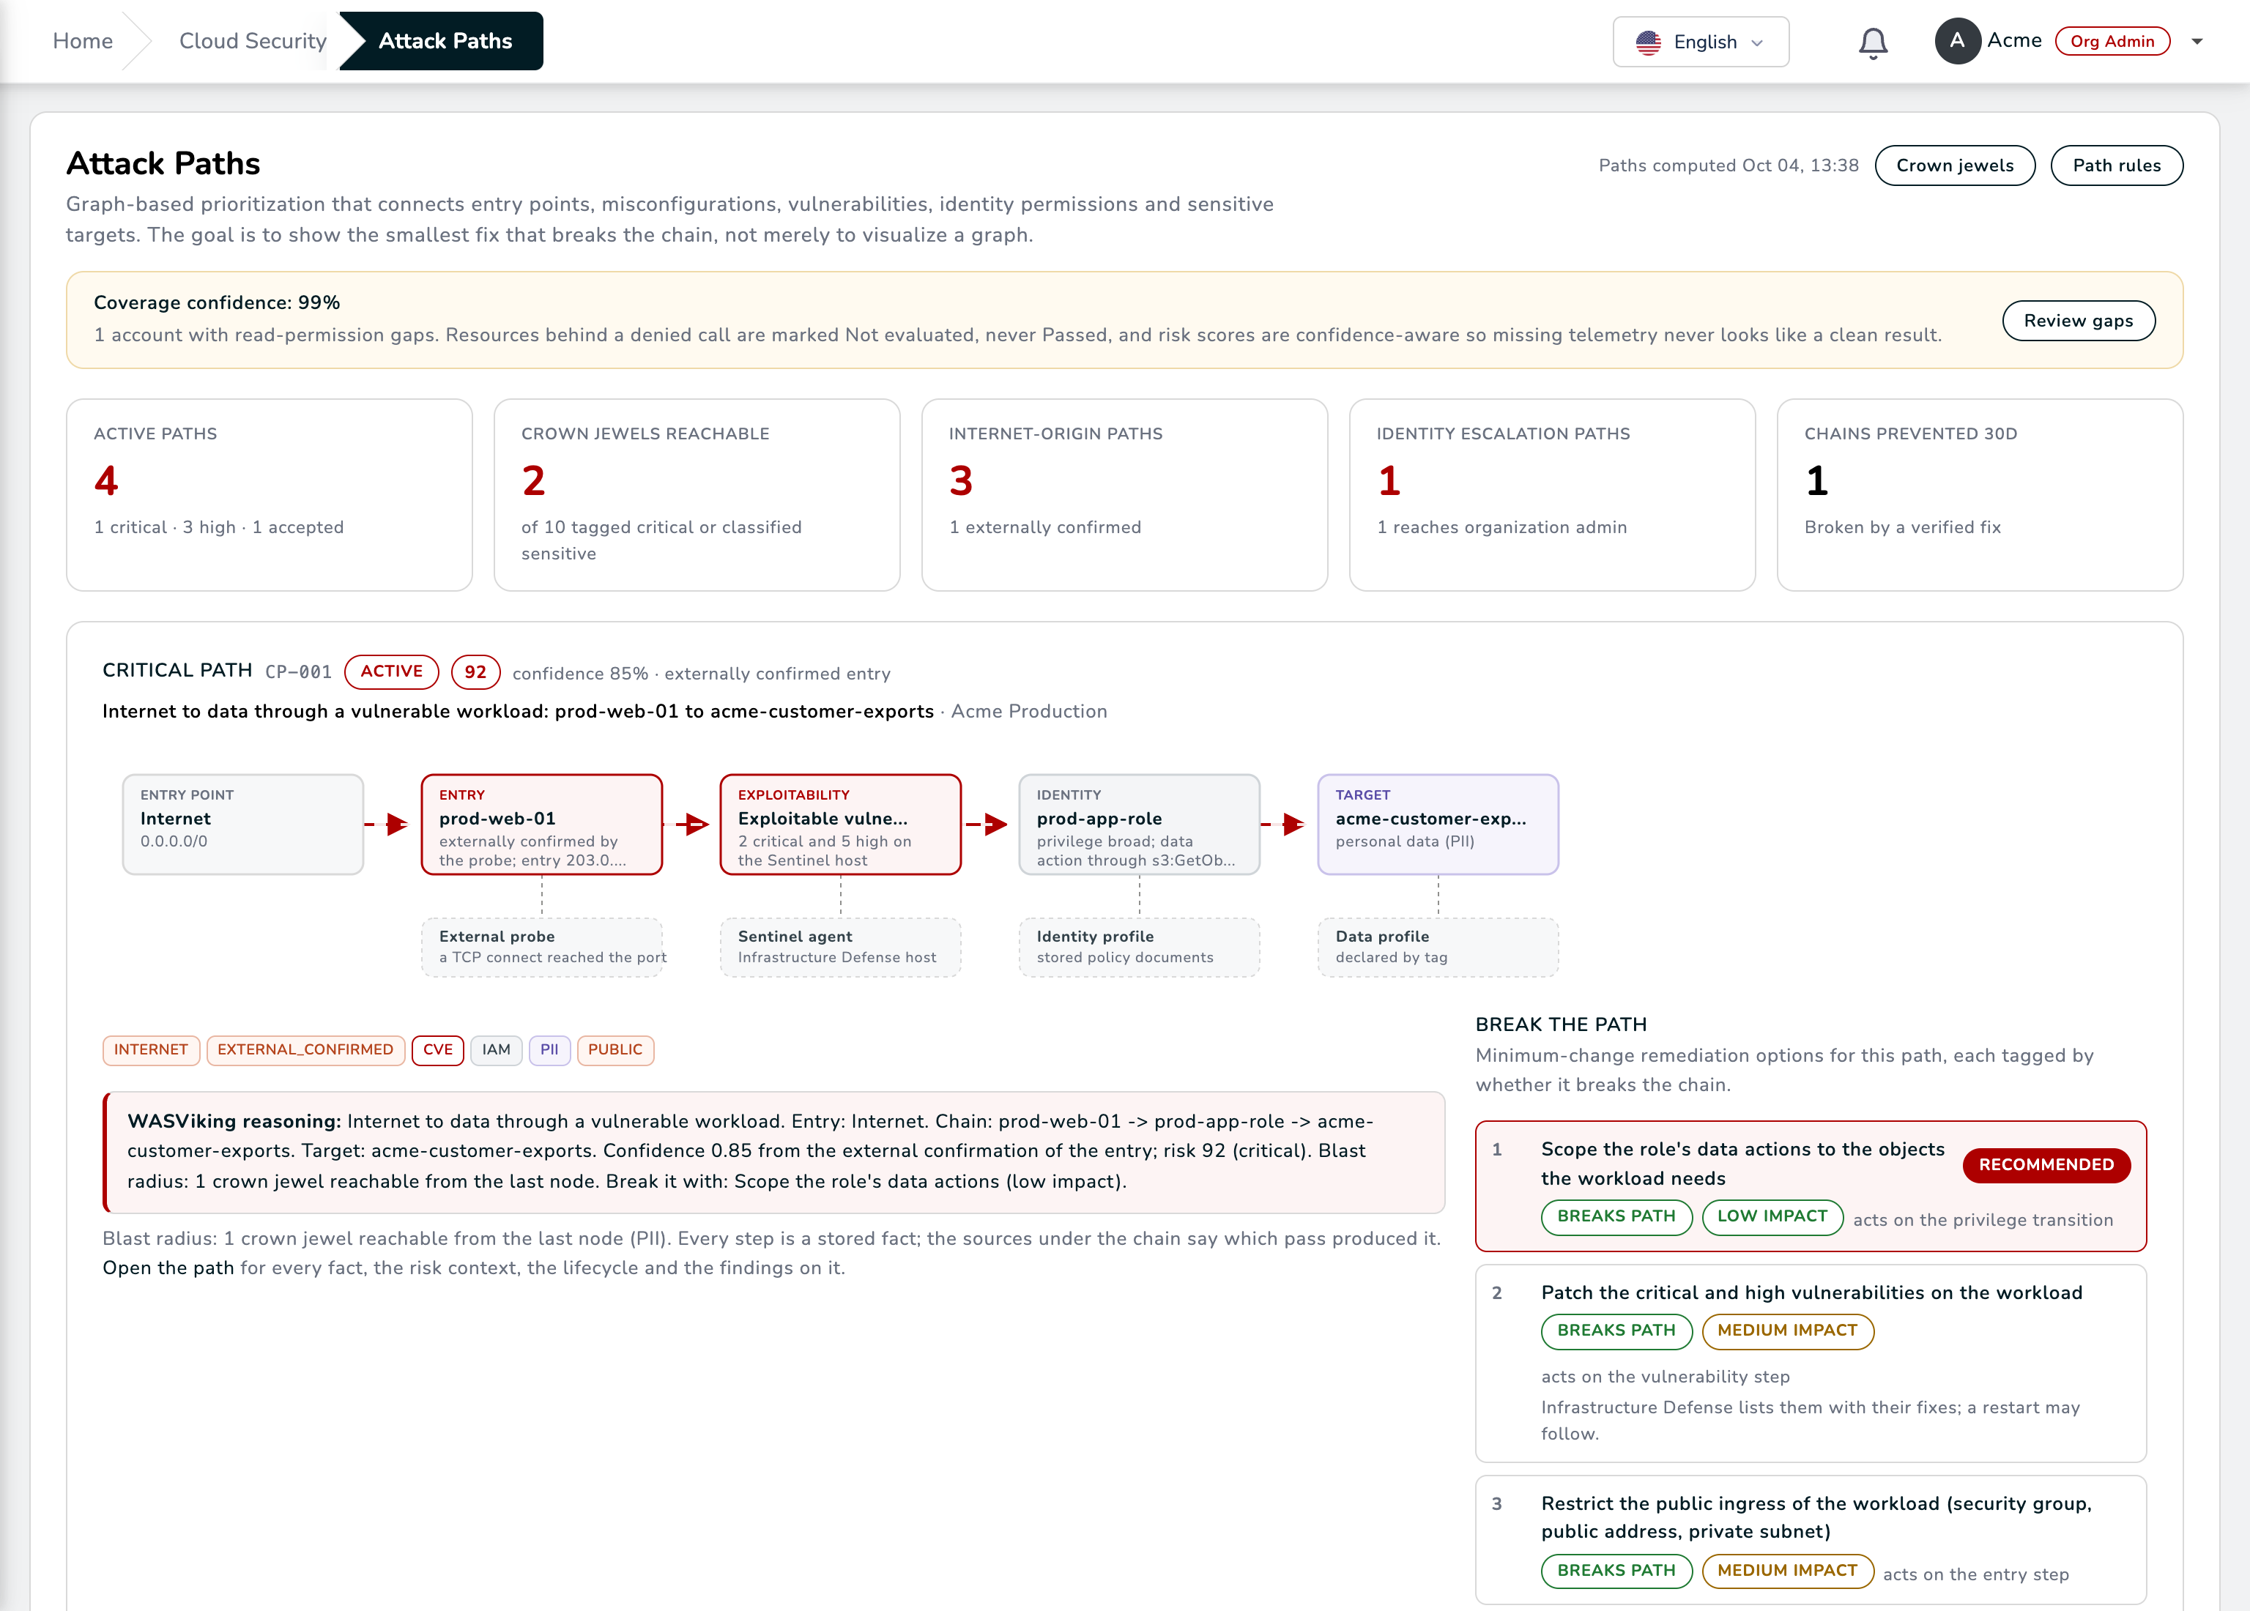Select Internet-Origin Paths card

point(1124,495)
